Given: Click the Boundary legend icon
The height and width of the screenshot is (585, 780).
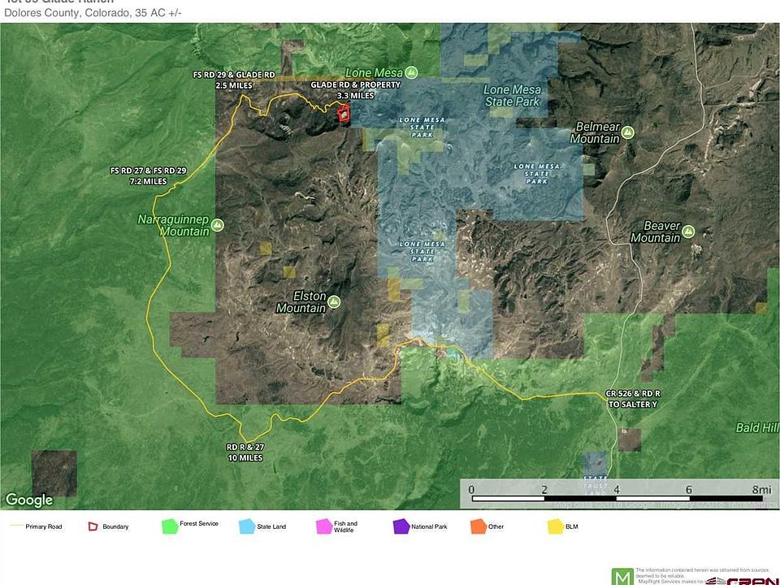Looking at the screenshot, I should click(93, 526).
